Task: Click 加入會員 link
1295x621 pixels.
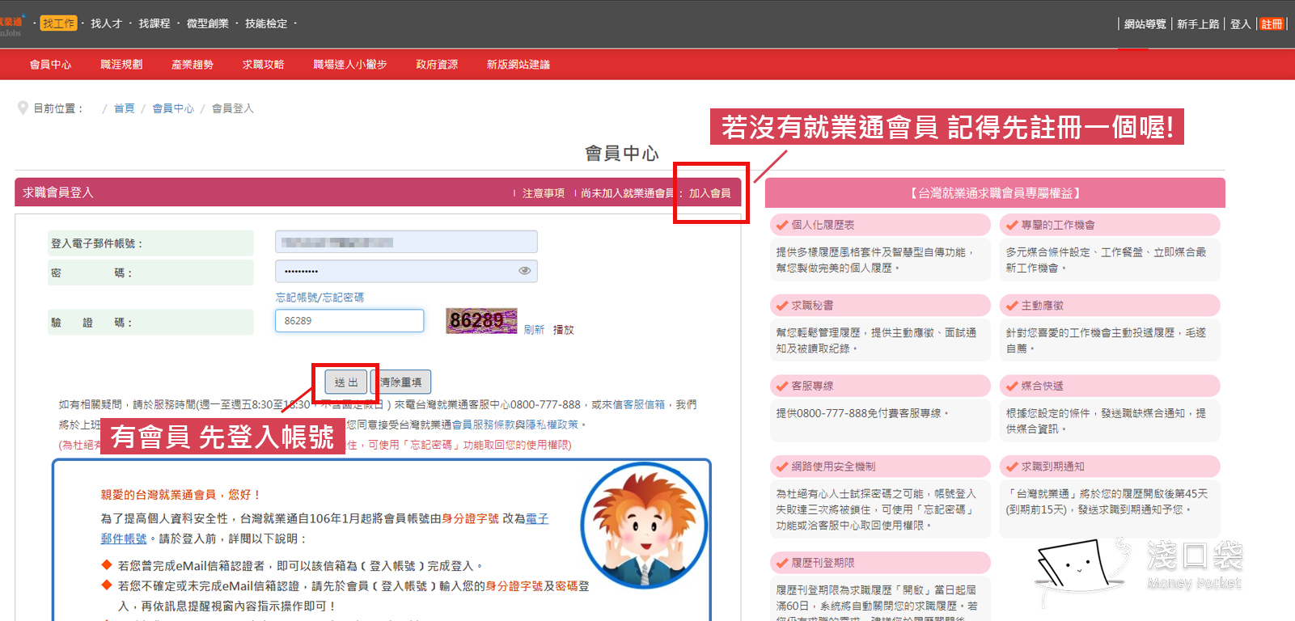Action: coord(709,193)
